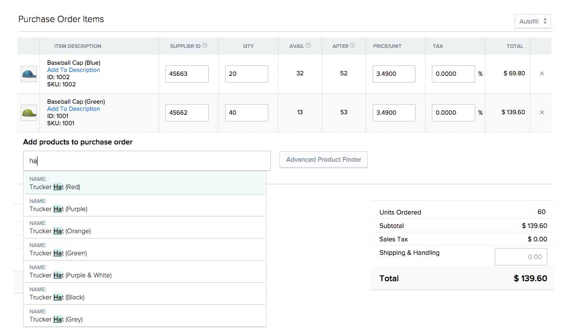Viewport: 567px width, 335px height.
Task: Choose Trucker Hat (Orange) from the list
Action: tap(144, 227)
